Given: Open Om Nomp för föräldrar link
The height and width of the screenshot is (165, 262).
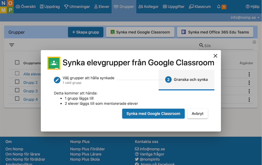Looking at the screenshot, I should (x=25, y=159).
